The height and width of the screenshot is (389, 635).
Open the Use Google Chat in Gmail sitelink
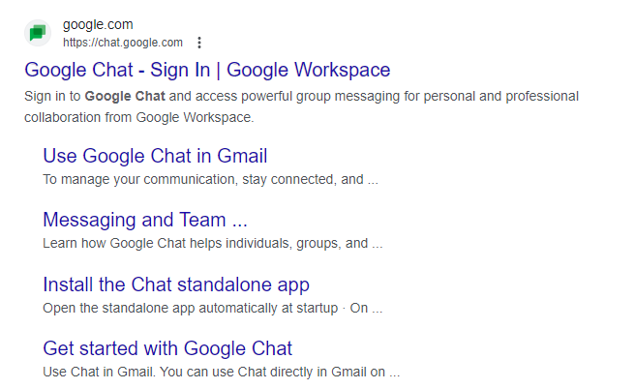(x=155, y=156)
